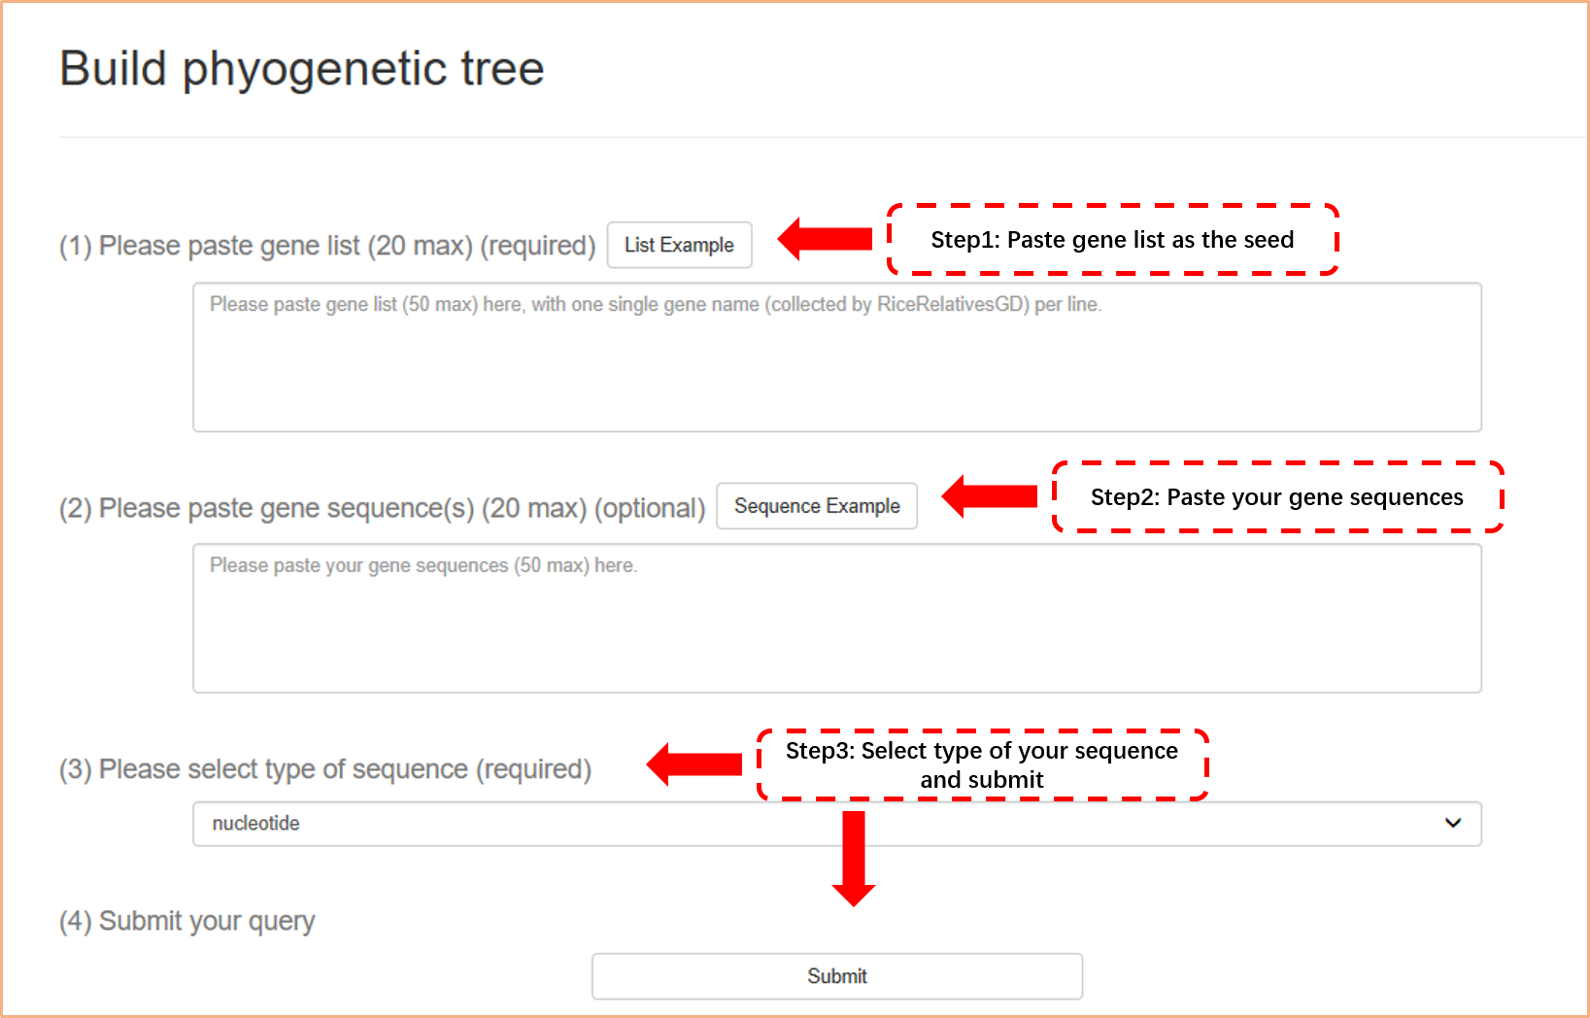Click red arrow beside sequence type label
The image size is (1590, 1018).
click(694, 764)
